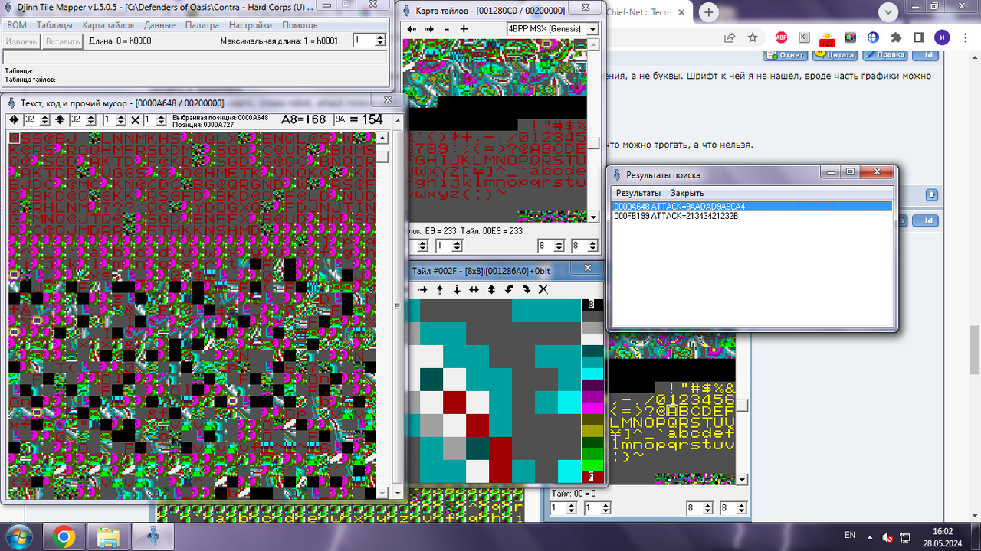The width and height of the screenshot is (981, 551).
Task: Click the X multiplier icon in text window toolbar
Action: coord(135,120)
